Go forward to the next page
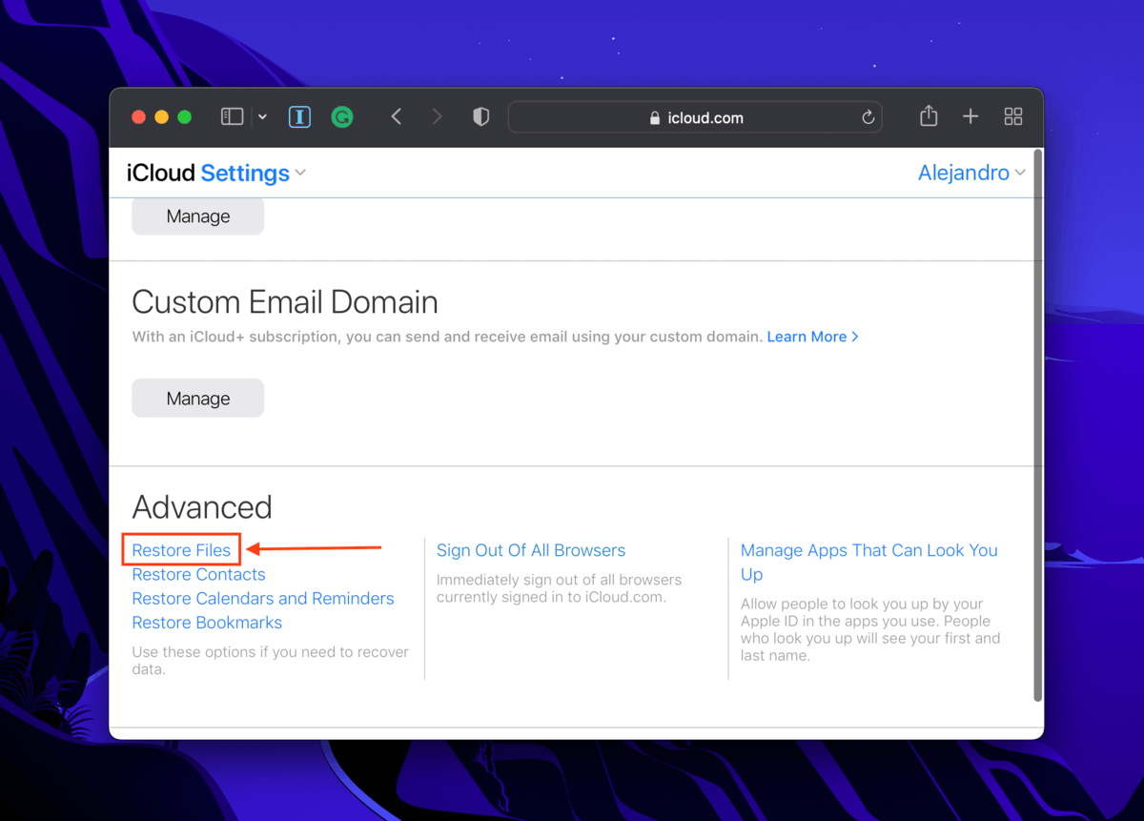The width and height of the screenshot is (1144, 821). [437, 116]
